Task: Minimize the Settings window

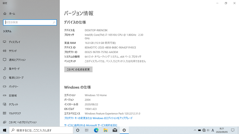Action: pyautogui.click(x=217, y=3)
